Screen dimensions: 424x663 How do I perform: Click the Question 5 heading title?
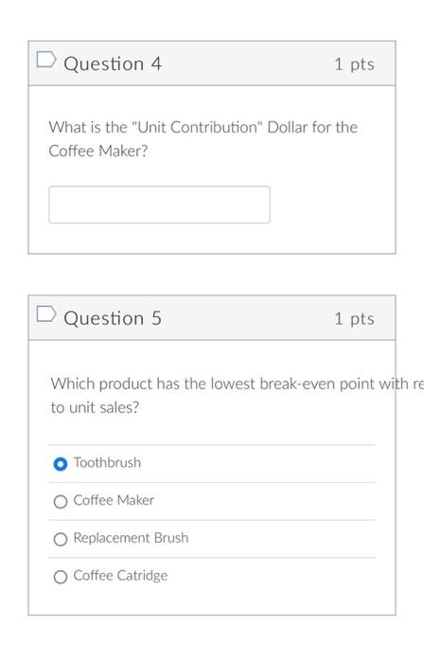113,318
